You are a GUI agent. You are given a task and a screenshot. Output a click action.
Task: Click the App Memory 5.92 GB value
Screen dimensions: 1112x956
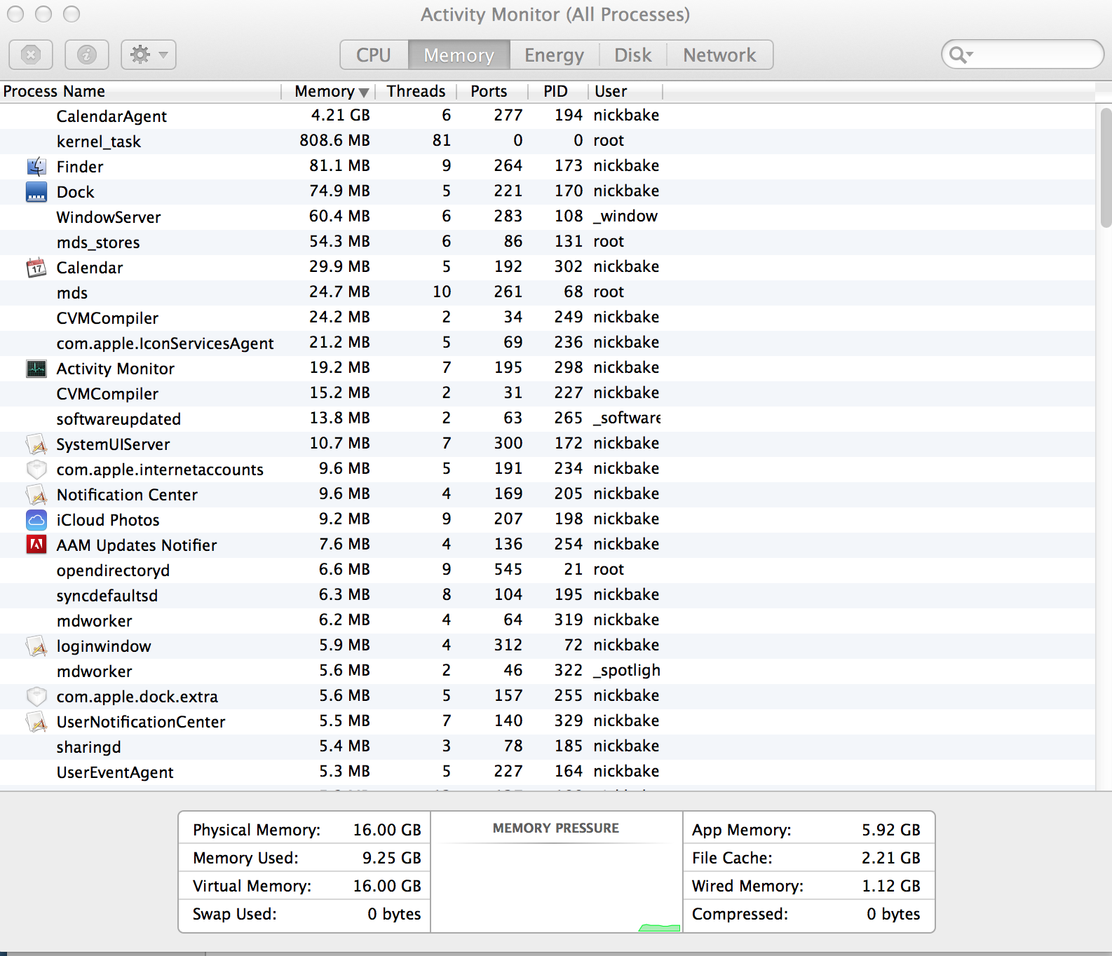pos(891,830)
